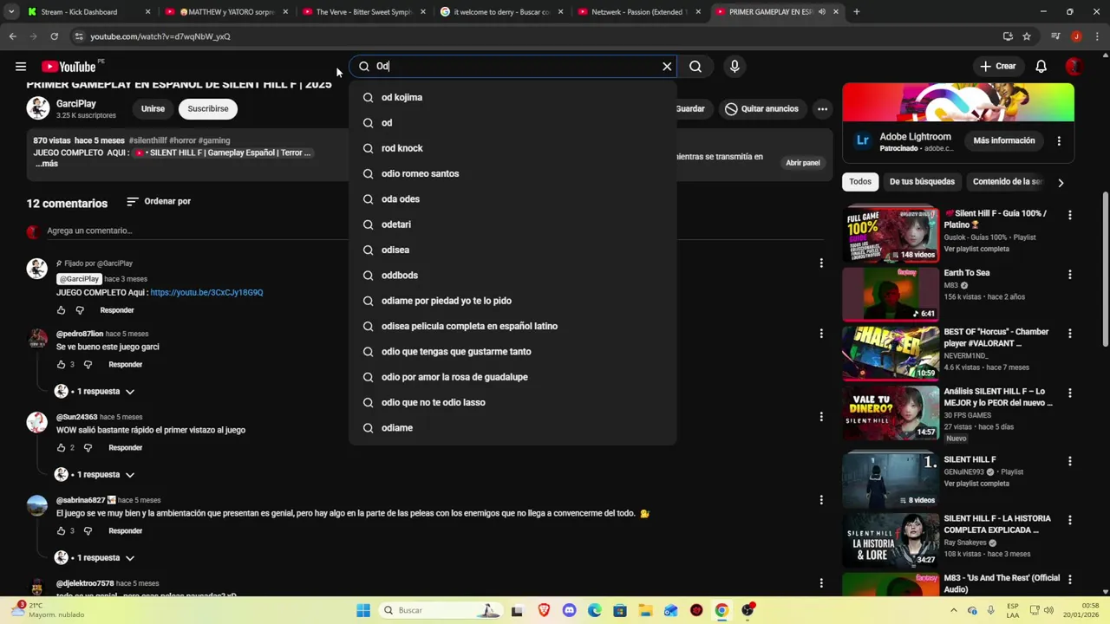Open 'SILENT HILL F - LA HISTORIA' video thumbnail

click(891, 539)
